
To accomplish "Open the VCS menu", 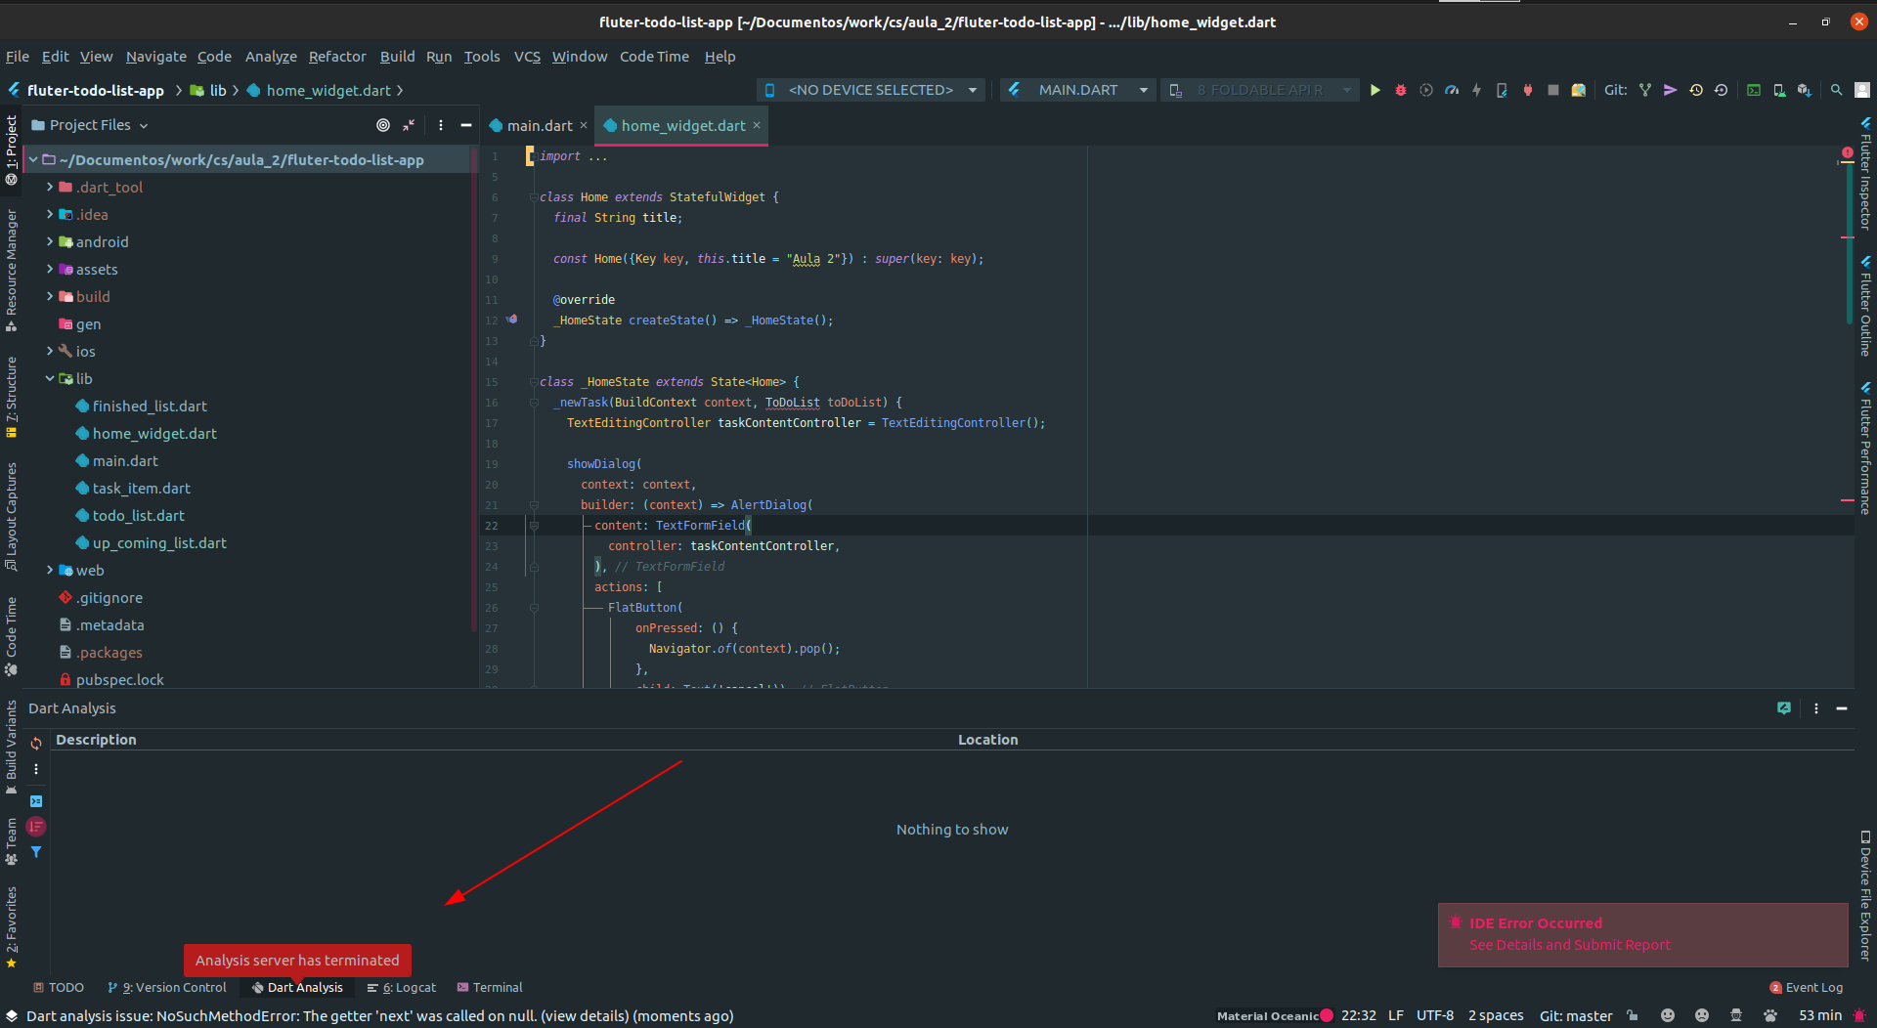I will 527,57.
